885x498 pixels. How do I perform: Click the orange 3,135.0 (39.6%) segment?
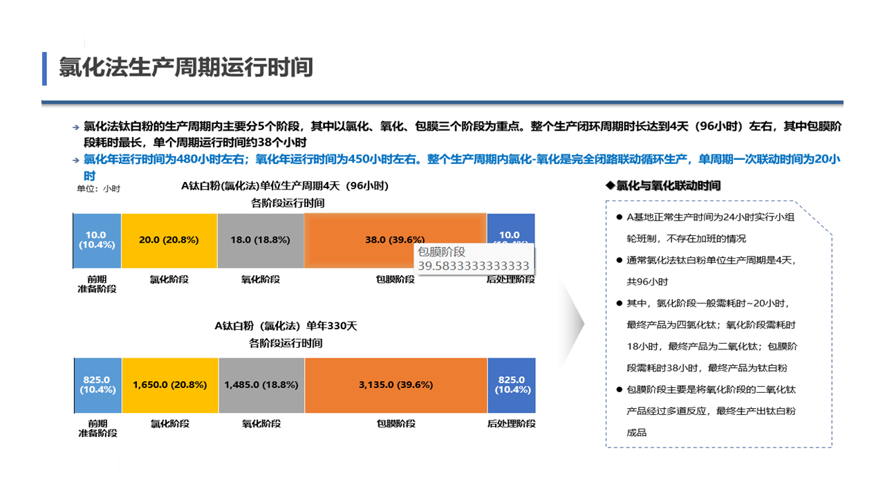(395, 385)
